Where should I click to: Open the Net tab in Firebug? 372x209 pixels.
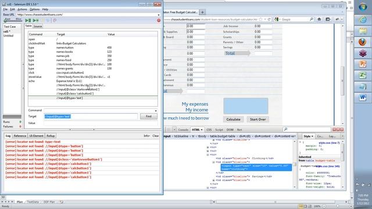[x=239, y=129]
